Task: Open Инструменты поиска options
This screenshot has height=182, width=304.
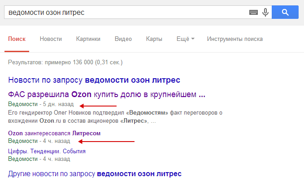Action: click(235, 39)
